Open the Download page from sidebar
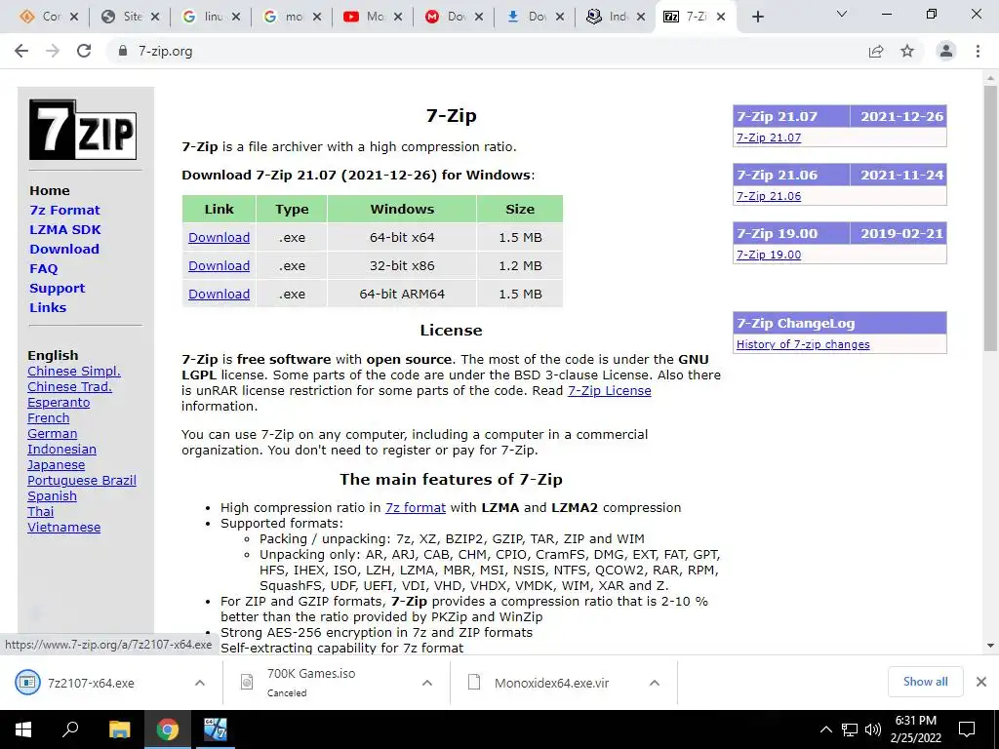 point(63,249)
